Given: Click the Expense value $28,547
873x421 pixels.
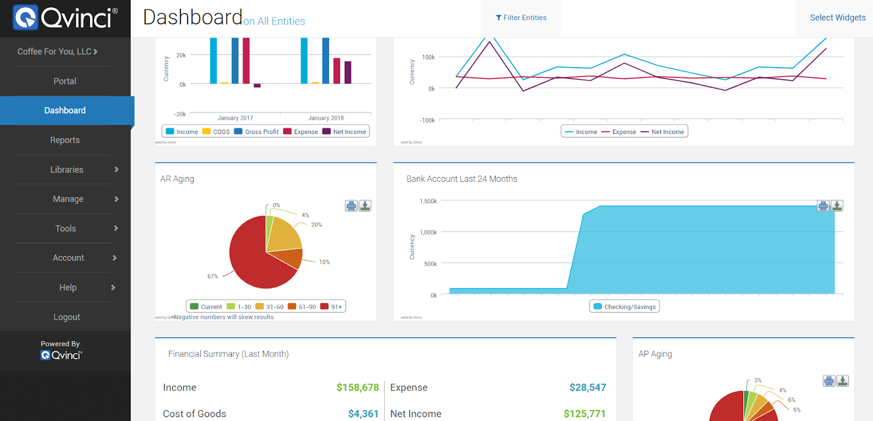Looking at the screenshot, I should [x=588, y=387].
